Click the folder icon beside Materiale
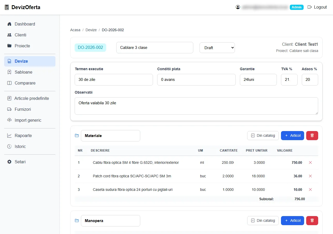Viewport: 333px width, 234px height. pyautogui.click(x=77, y=136)
